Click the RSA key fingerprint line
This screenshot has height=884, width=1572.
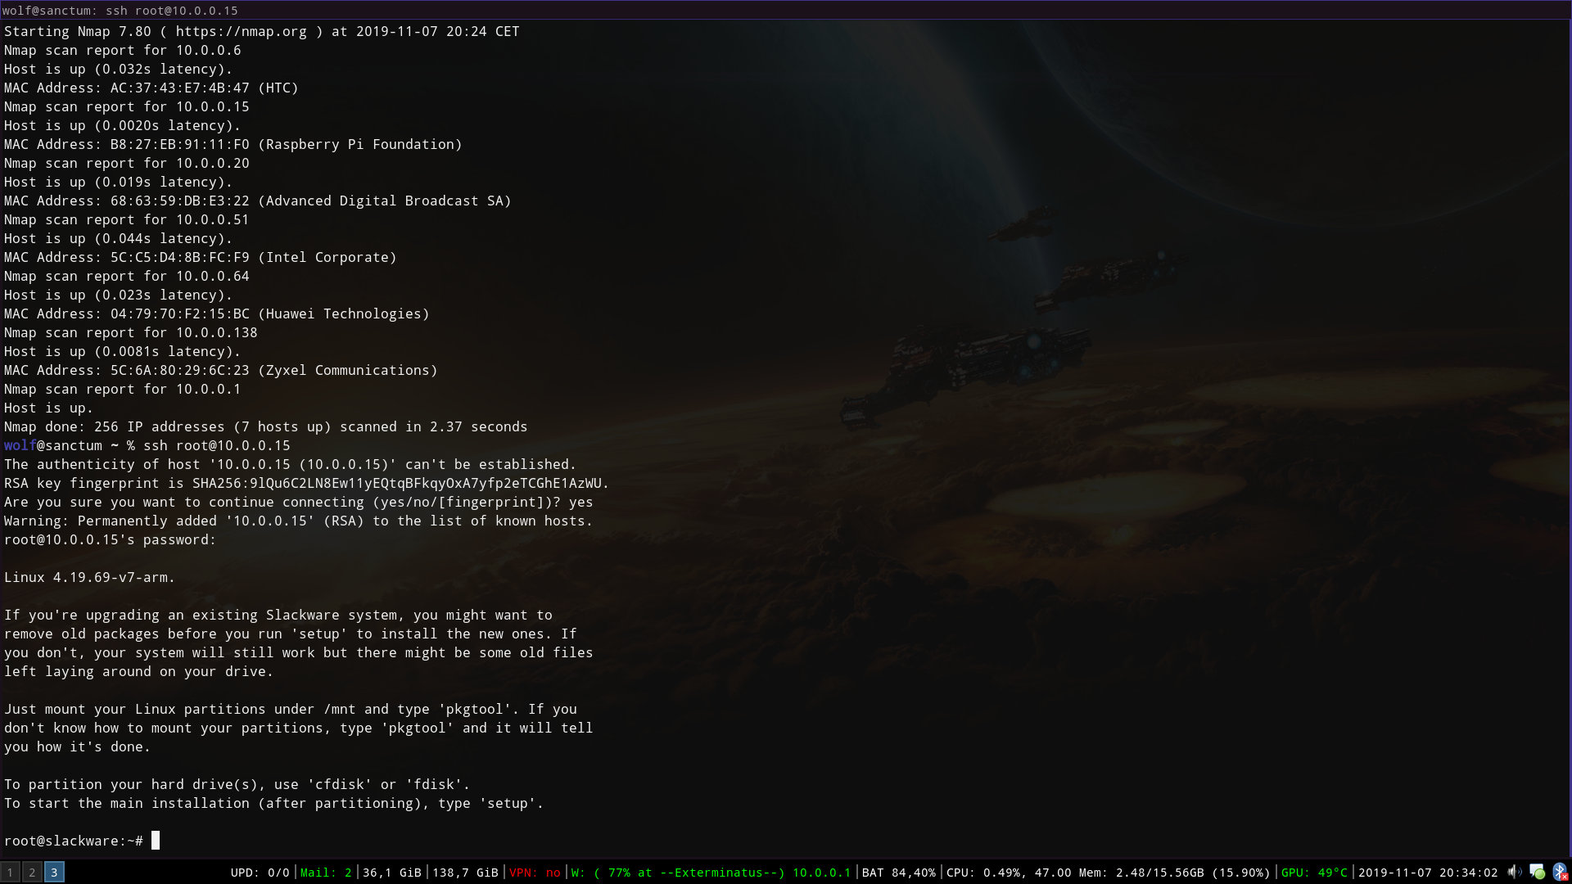point(307,483)
